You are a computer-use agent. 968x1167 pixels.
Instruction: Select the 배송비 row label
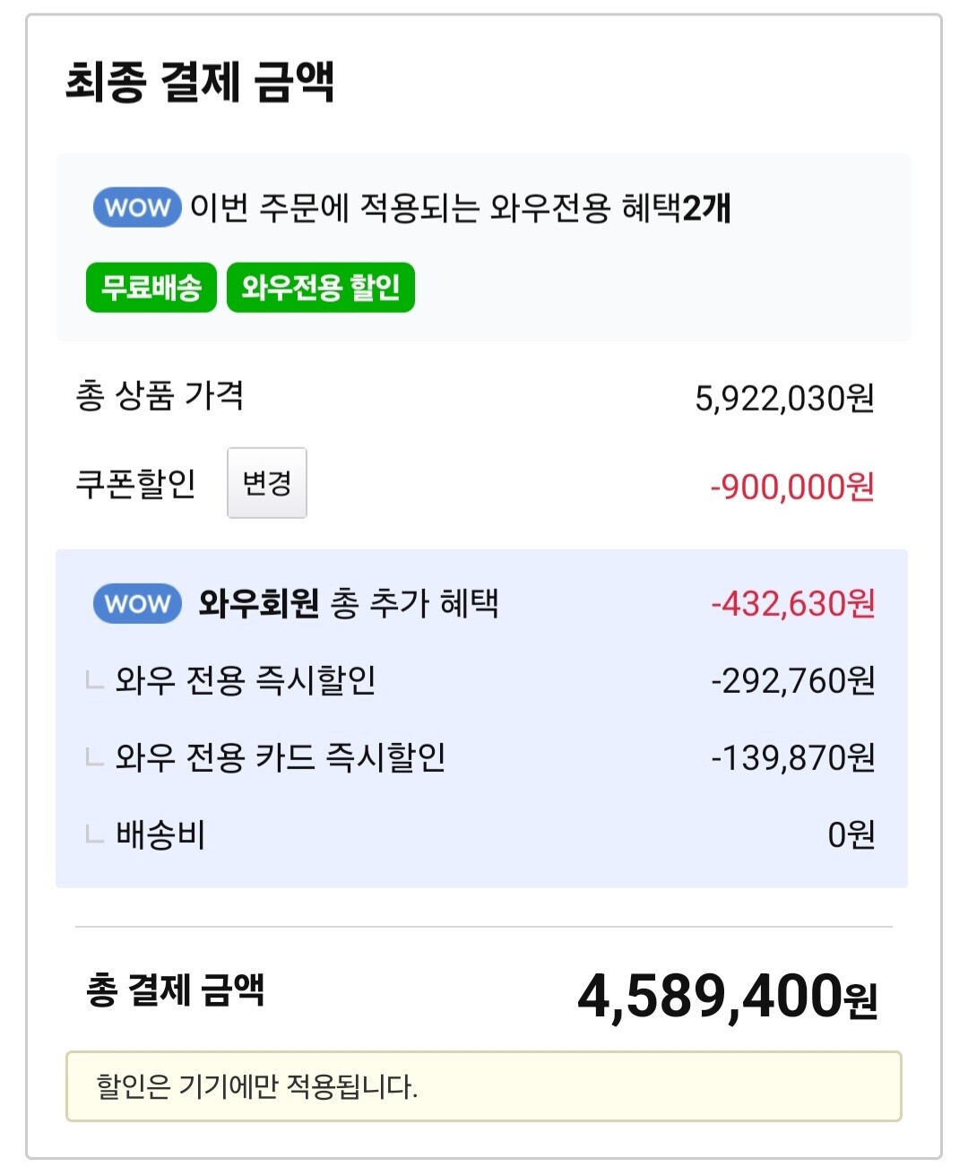point(161,835)
